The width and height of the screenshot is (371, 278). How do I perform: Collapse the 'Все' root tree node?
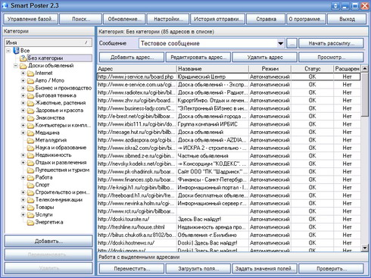[x=8, y=51]
